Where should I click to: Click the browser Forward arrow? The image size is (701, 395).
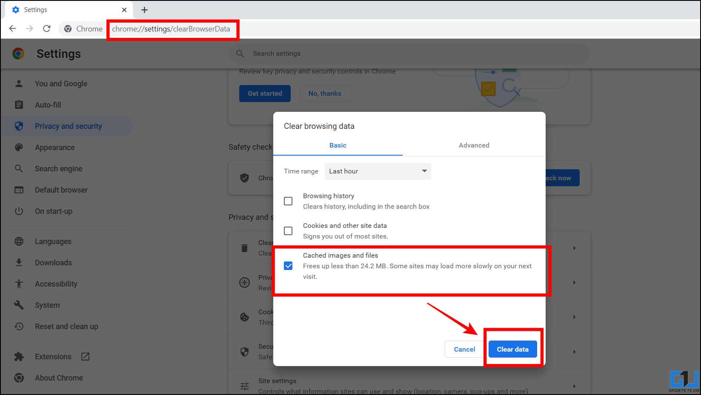29,28
